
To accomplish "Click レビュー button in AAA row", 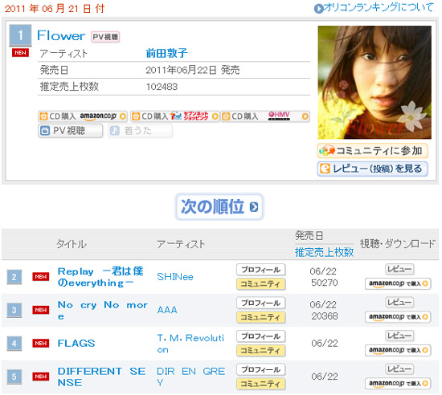I will click(399, 303).
